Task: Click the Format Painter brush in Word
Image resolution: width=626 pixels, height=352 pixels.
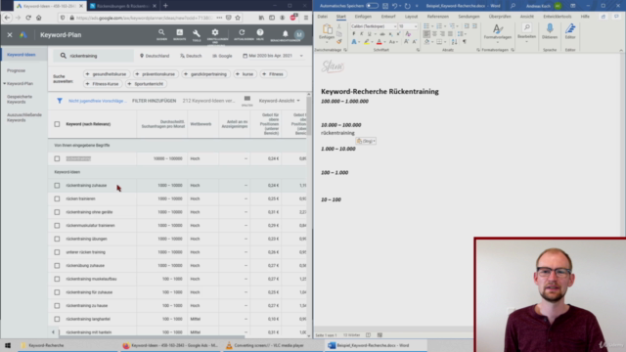Action: (339, 41)
